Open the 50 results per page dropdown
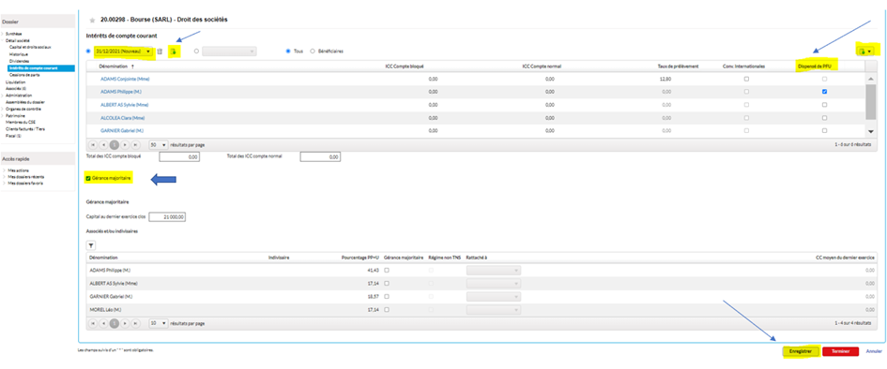 (159, 144)
